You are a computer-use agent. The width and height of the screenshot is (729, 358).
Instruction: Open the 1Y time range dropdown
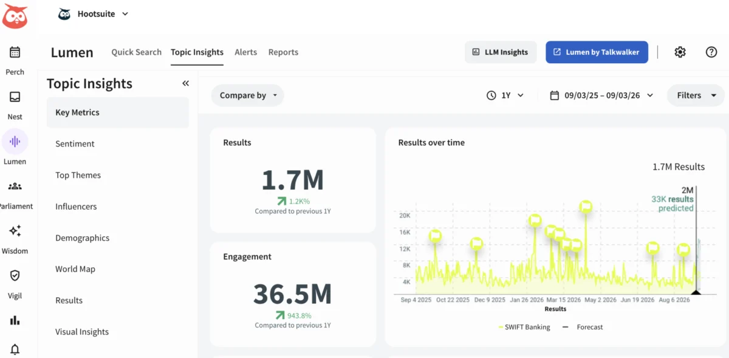[505, 95]
